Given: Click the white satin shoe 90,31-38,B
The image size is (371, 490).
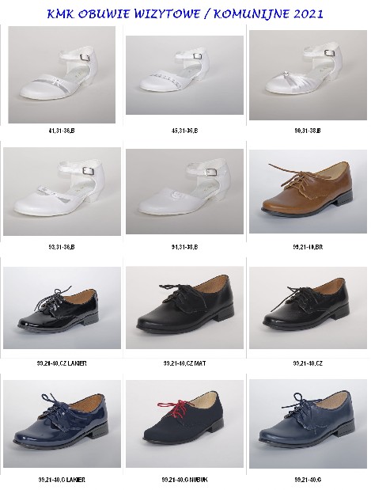Looking at the screenshot, I should pyautogui.click(x=308, y=75).
